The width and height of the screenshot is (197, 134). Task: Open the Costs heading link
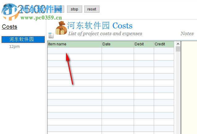pos(10,27)
